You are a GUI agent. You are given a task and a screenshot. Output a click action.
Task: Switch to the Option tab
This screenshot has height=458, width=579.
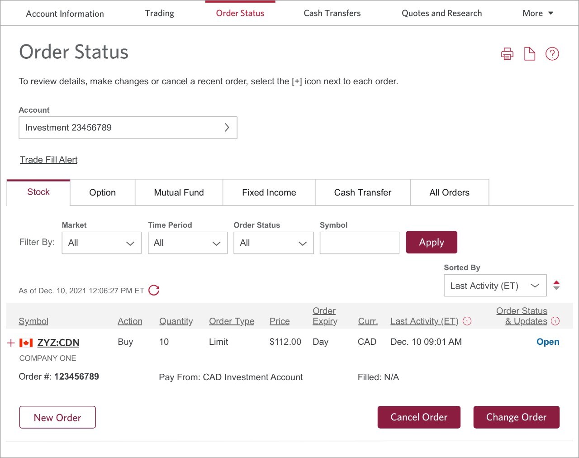[x=103, y=192]
